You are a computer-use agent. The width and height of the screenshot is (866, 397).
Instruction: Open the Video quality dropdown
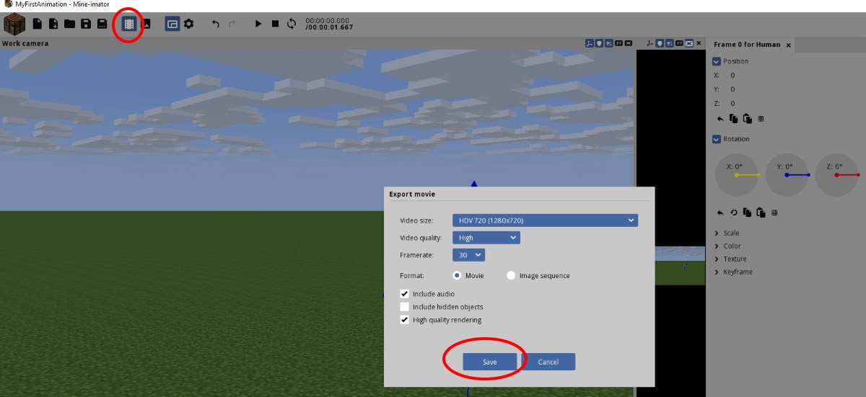486,238
